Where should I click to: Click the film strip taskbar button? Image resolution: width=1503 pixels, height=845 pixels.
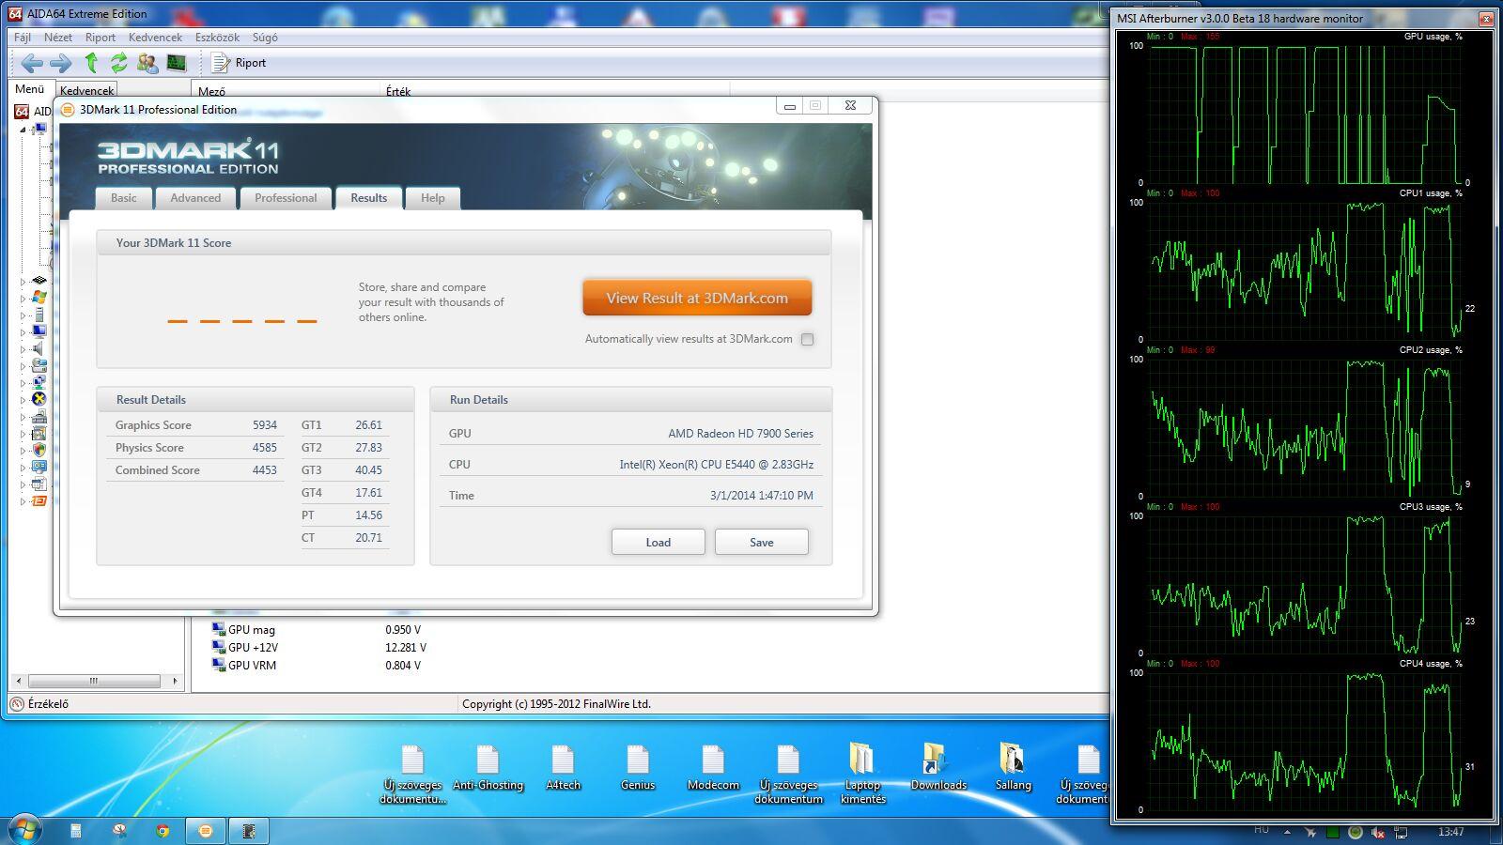click(x=249, y=831)
